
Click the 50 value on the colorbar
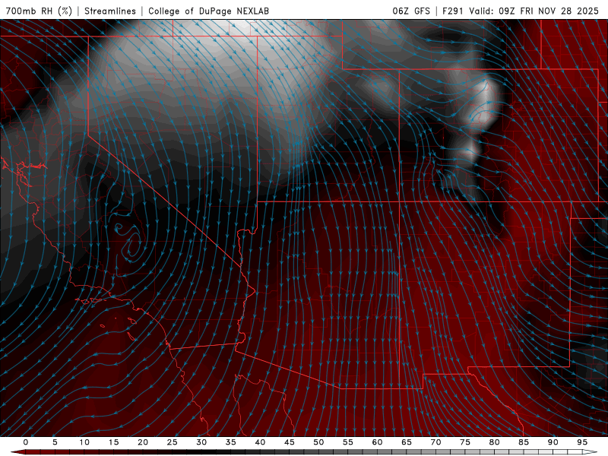318,442
